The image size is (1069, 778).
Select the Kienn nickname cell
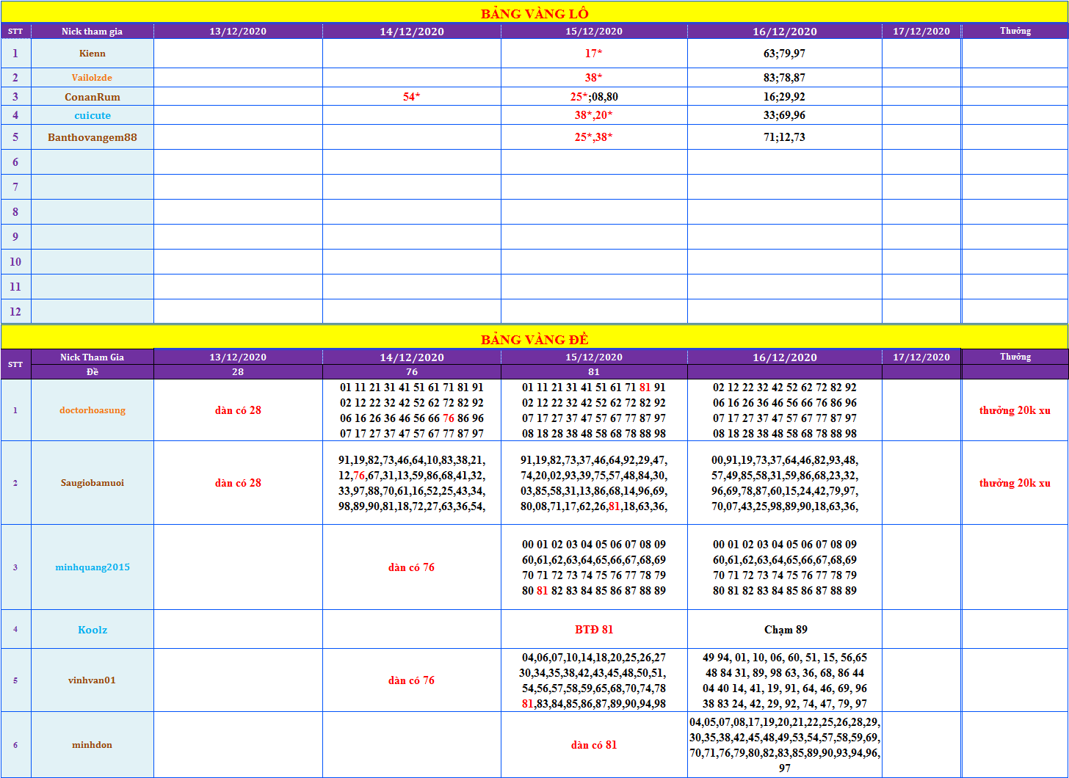pos(93,54)
